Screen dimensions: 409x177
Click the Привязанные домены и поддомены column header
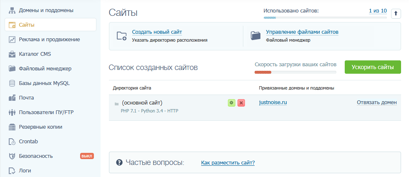pyautogui.click(x=297, y=88)
